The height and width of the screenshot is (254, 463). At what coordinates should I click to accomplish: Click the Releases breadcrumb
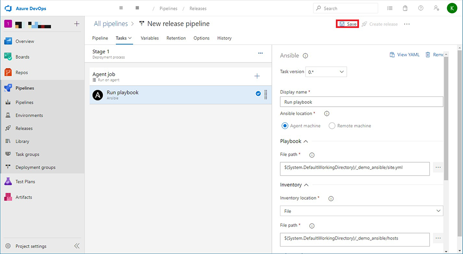pyautogui.click(x=198, y=9)
